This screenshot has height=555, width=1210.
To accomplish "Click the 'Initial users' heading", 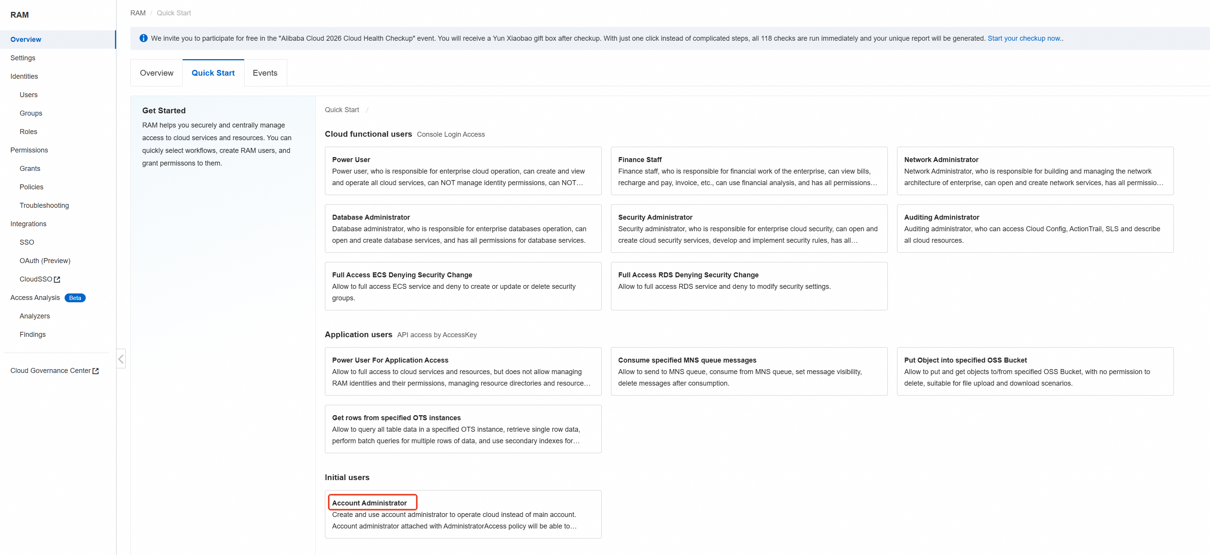I will click(x=347, y=477).
